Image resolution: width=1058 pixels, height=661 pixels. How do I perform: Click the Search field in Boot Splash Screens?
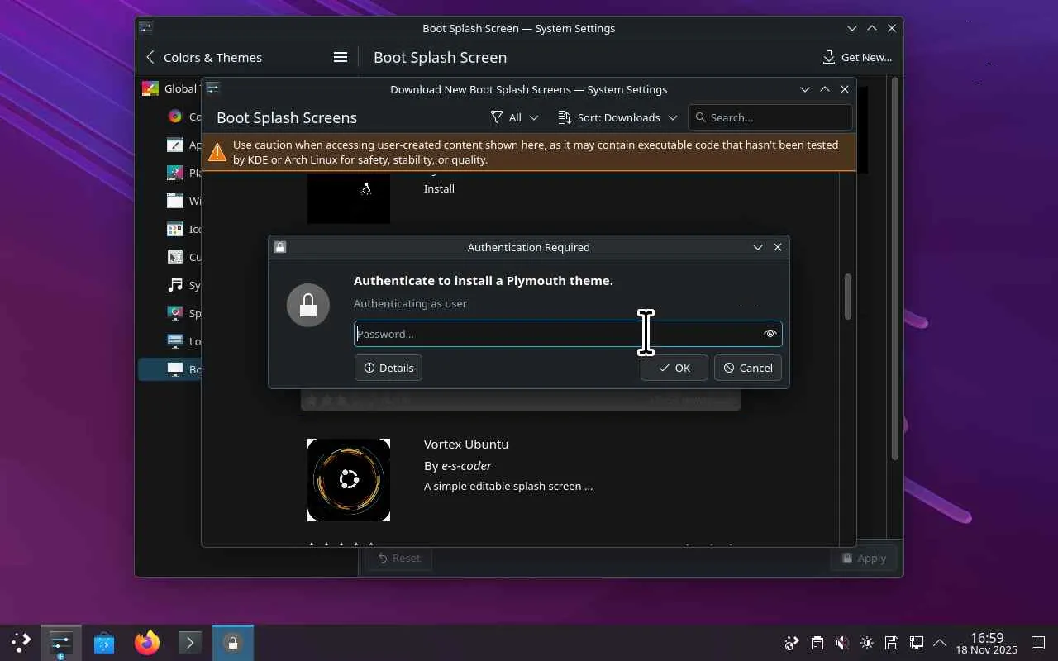click(x=770, y=117)
